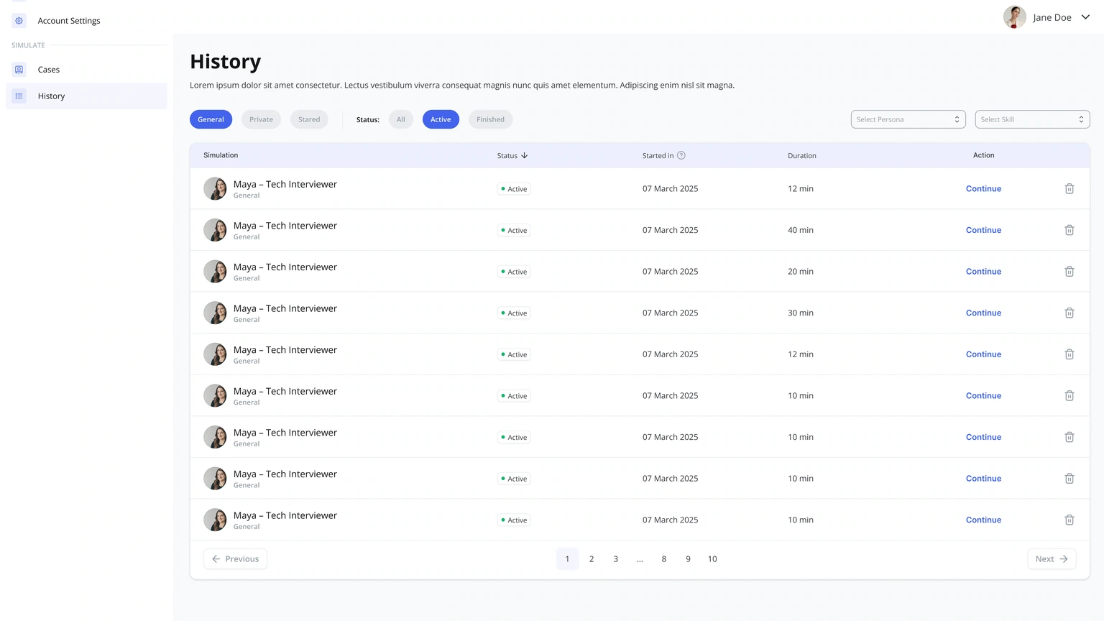
Task: Click the 30 min duration cell
Action: [801, 313]
